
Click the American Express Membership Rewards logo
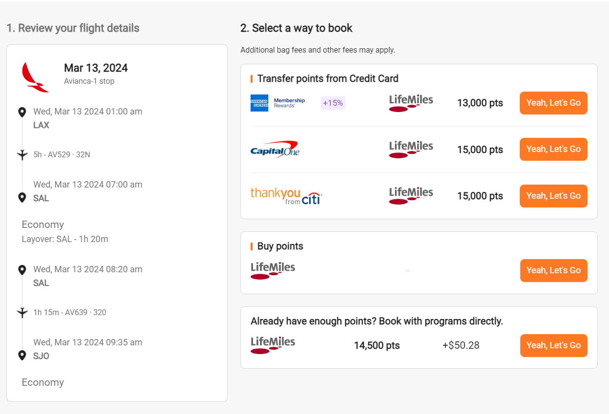277,103
